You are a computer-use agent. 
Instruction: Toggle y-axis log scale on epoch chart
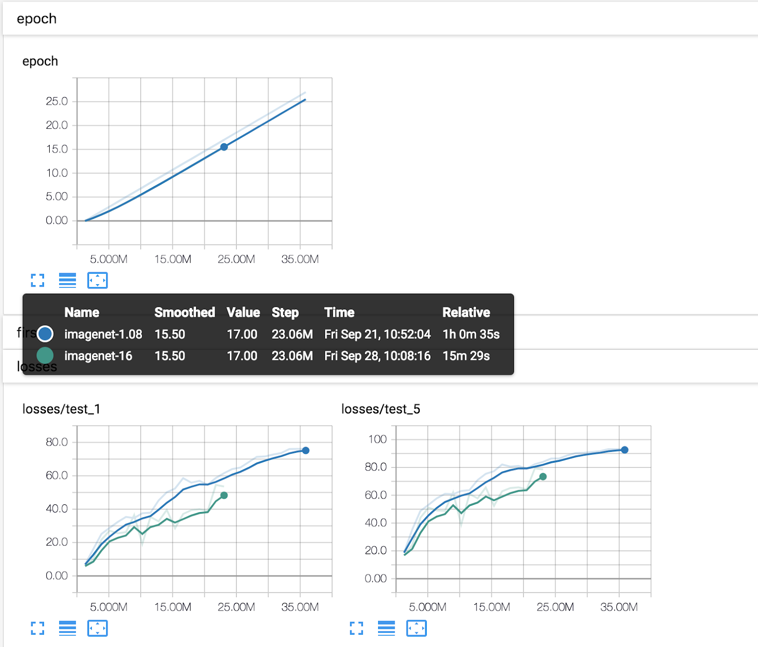point(67,280)
